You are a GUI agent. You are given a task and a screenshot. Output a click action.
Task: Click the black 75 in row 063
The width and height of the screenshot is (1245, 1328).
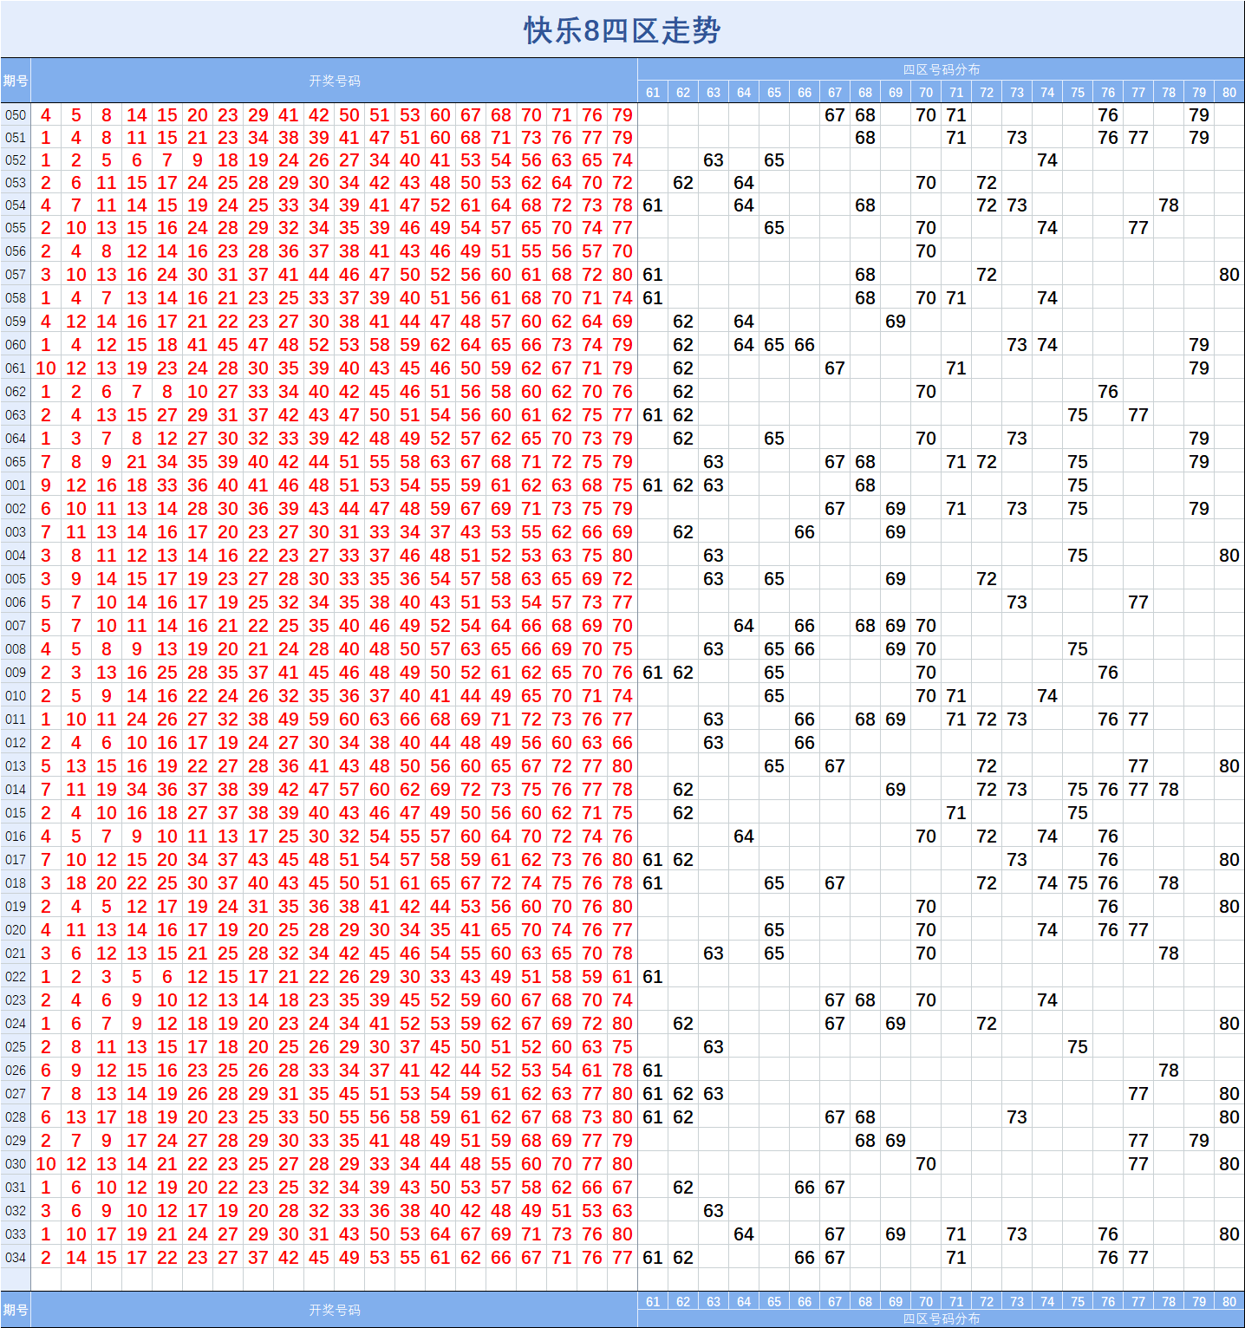point(1078,415)
